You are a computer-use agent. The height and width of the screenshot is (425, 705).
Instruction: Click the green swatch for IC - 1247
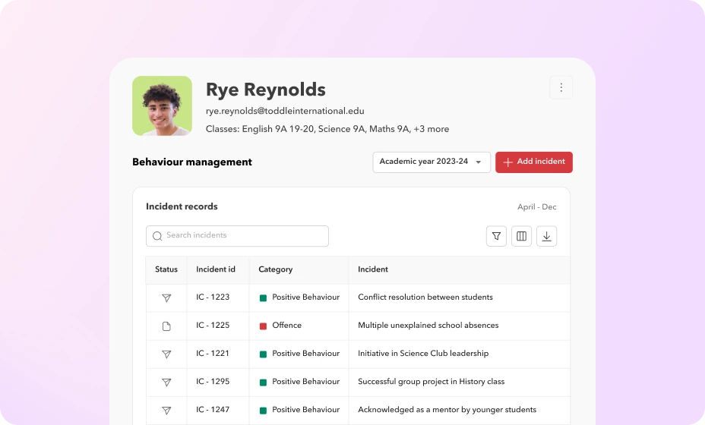[x=263, y=410]
